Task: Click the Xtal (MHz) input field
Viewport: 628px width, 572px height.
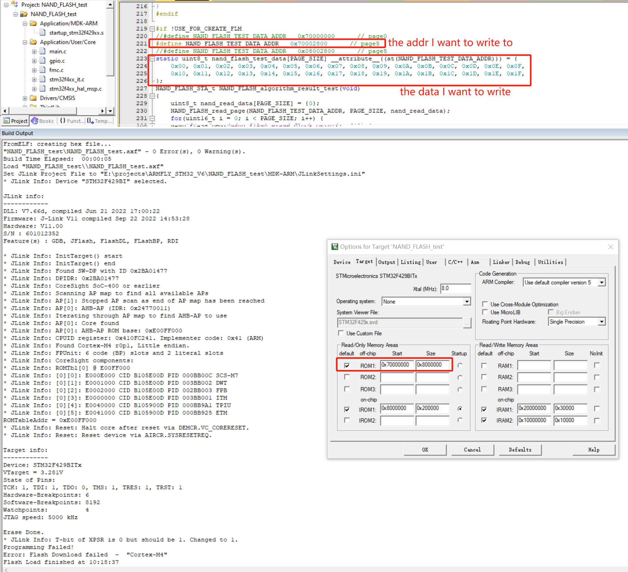Action: tap(455, 289)
